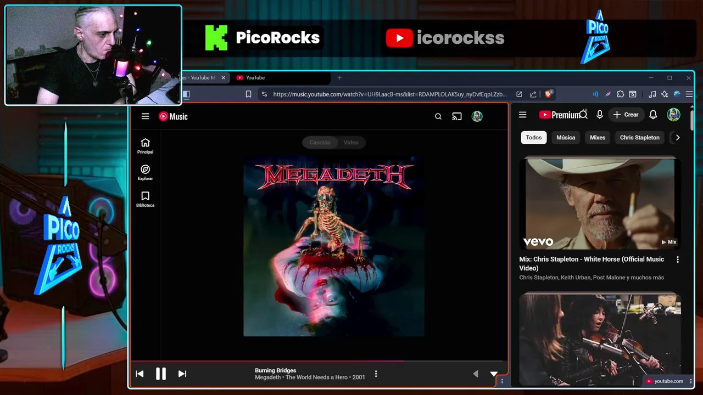
Task: Select the Música filter chip
Action: (566, 138)
